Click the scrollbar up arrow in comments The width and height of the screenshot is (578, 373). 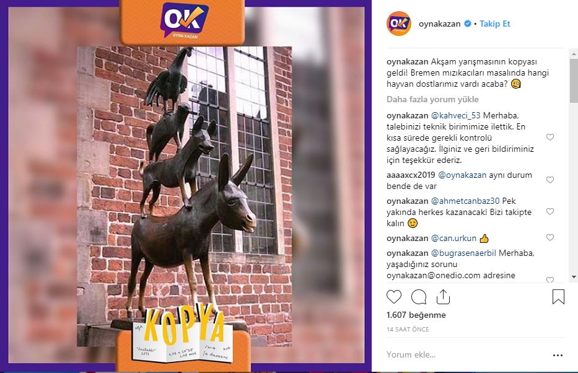pos(574,54)
